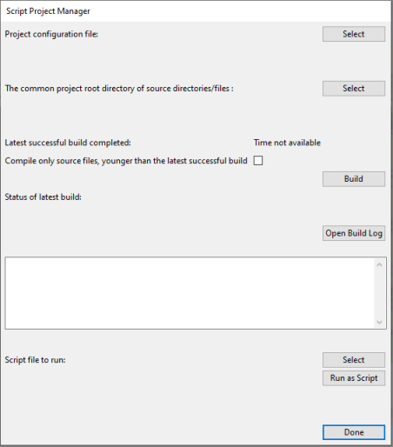Click the output box vertical scrollbar track

point(379,293)
